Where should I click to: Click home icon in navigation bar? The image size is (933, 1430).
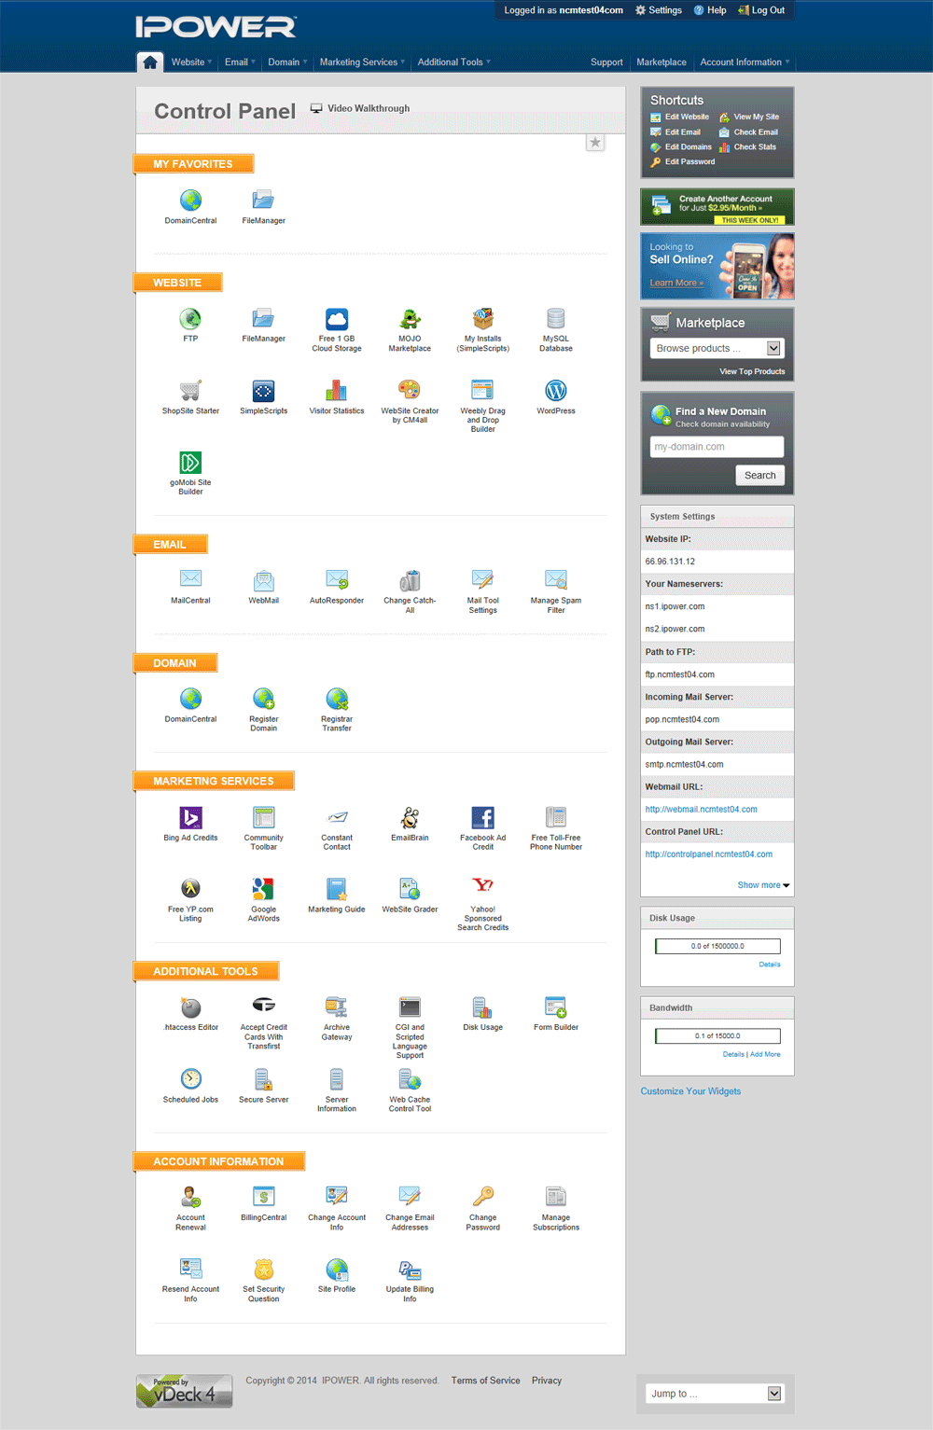coord(150,62)
